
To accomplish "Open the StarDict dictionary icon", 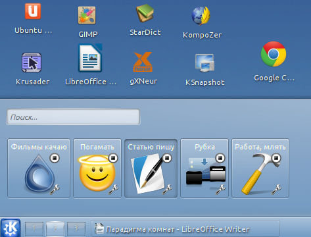I will point(145,14).
